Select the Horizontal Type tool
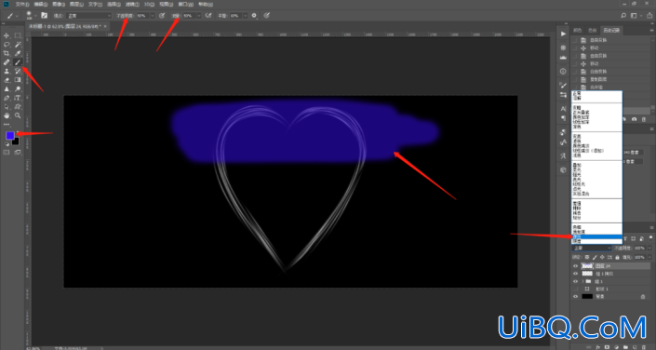The image size is (656, 350). (18, 98)
